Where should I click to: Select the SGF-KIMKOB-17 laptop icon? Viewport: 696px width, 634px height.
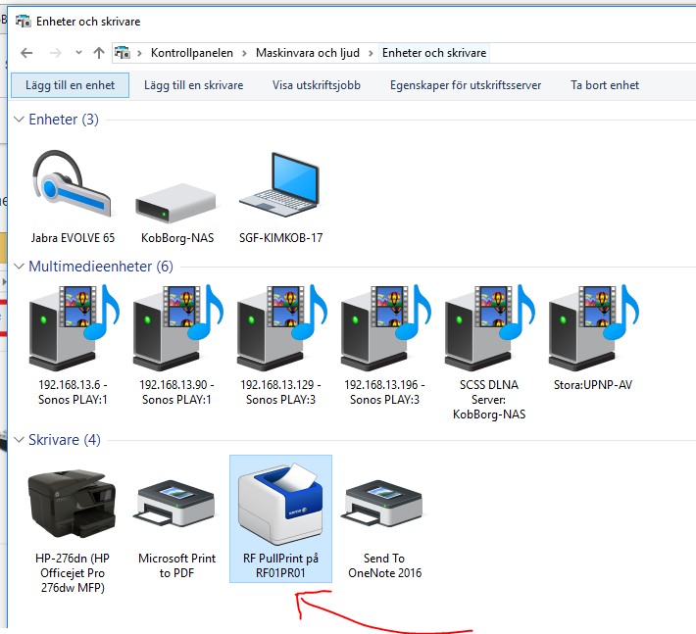[279, 184]
